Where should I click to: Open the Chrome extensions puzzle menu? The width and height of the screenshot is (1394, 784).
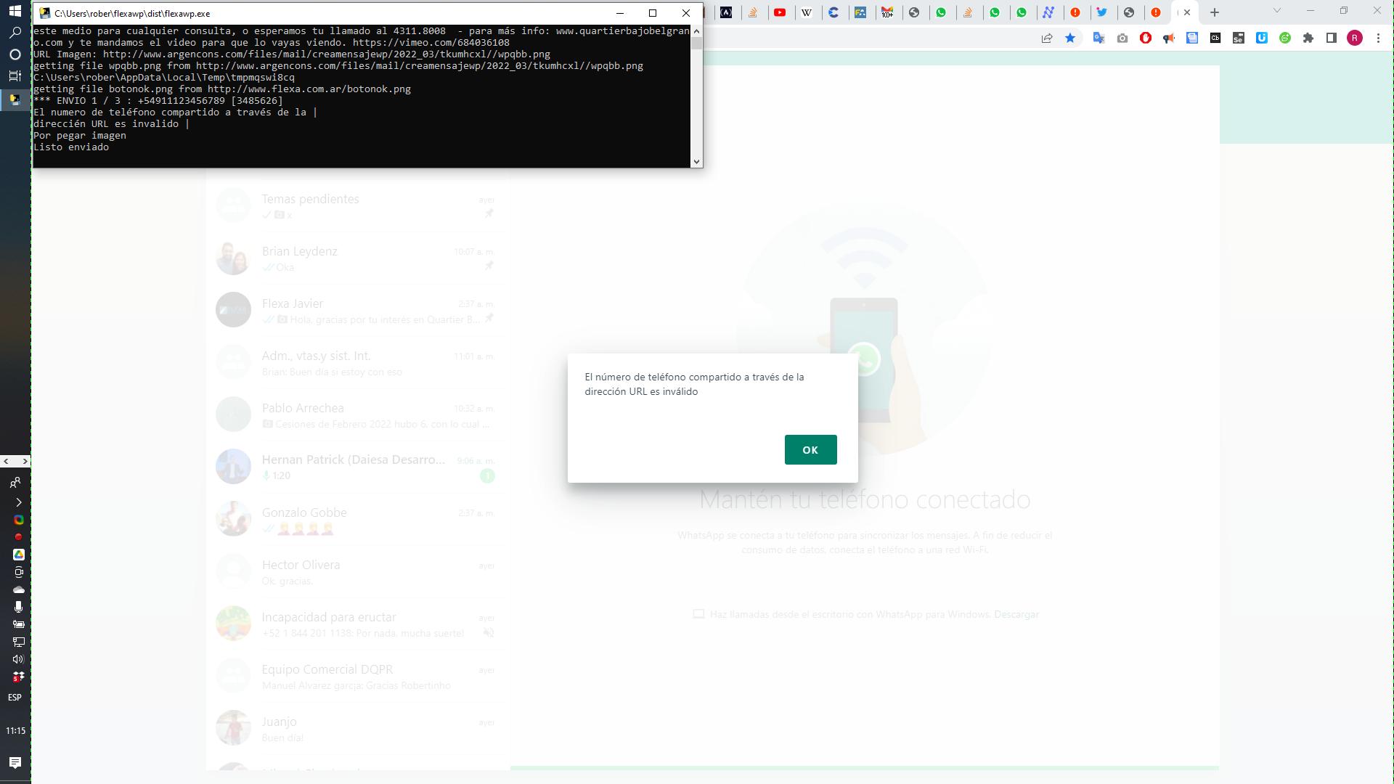(x=1308, y=38)
